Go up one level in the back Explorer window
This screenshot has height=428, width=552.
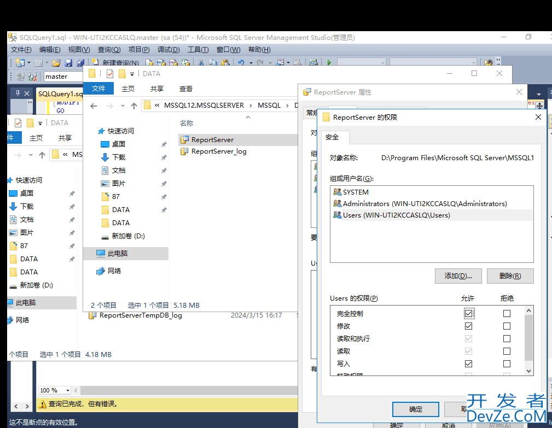click(42, 155)
